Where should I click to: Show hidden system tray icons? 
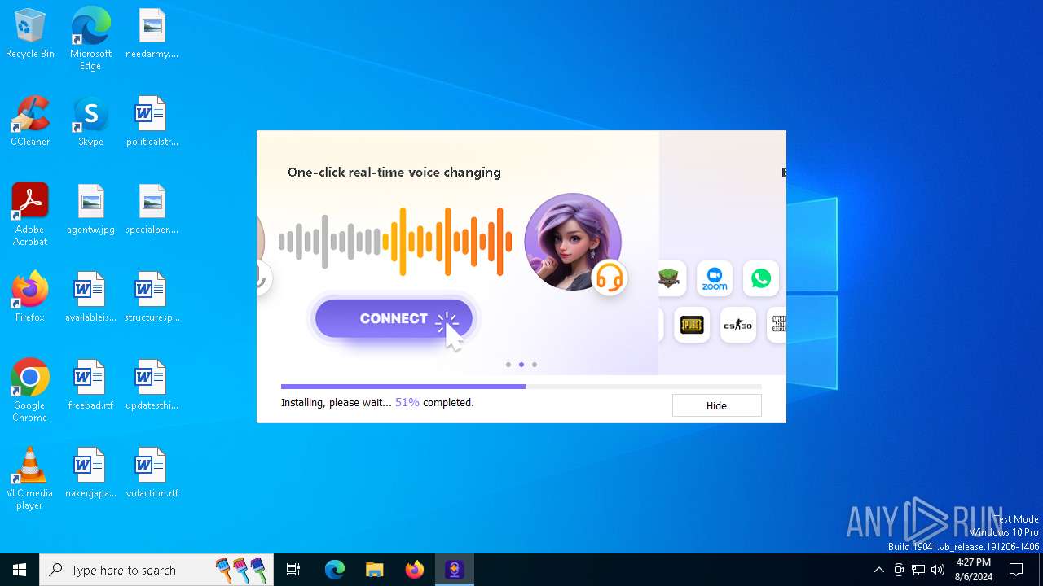tap(878, 570)
